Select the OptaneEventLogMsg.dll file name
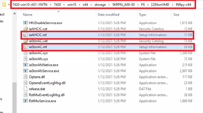Viewport: 203px width, 113px height. [x=47, y=83]
